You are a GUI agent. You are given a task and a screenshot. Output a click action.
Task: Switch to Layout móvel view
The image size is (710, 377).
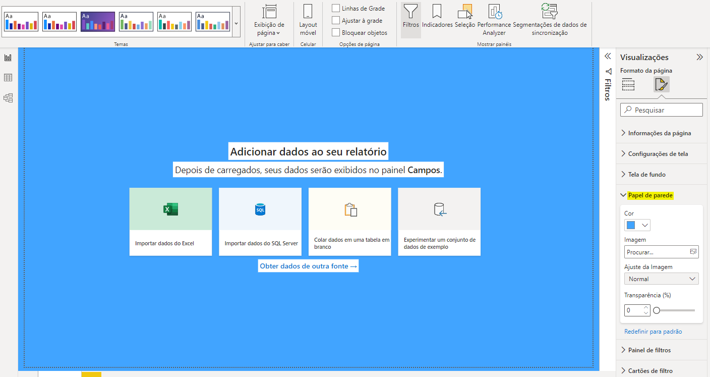308,20
